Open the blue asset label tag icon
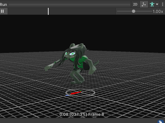Viewport: 165px width, 123px height. [x=161, y=121]
